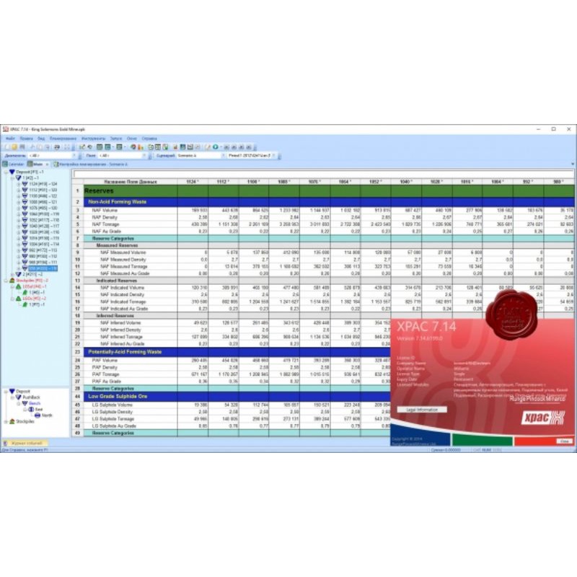Open the Запуск menu

(x=116, y=138)
